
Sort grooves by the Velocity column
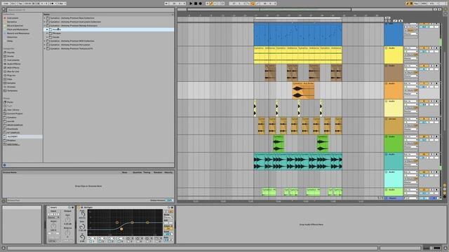coord(168,172)
